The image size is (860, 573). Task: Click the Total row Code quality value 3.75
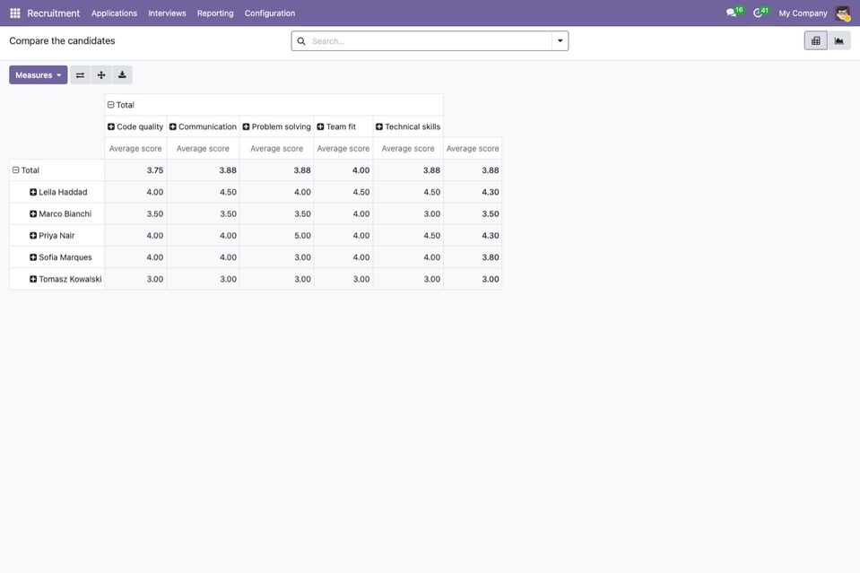(135, 170)
